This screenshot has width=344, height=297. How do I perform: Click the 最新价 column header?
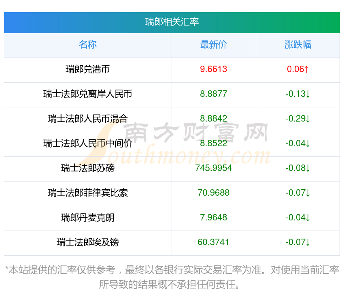click(x=213, y=45)
